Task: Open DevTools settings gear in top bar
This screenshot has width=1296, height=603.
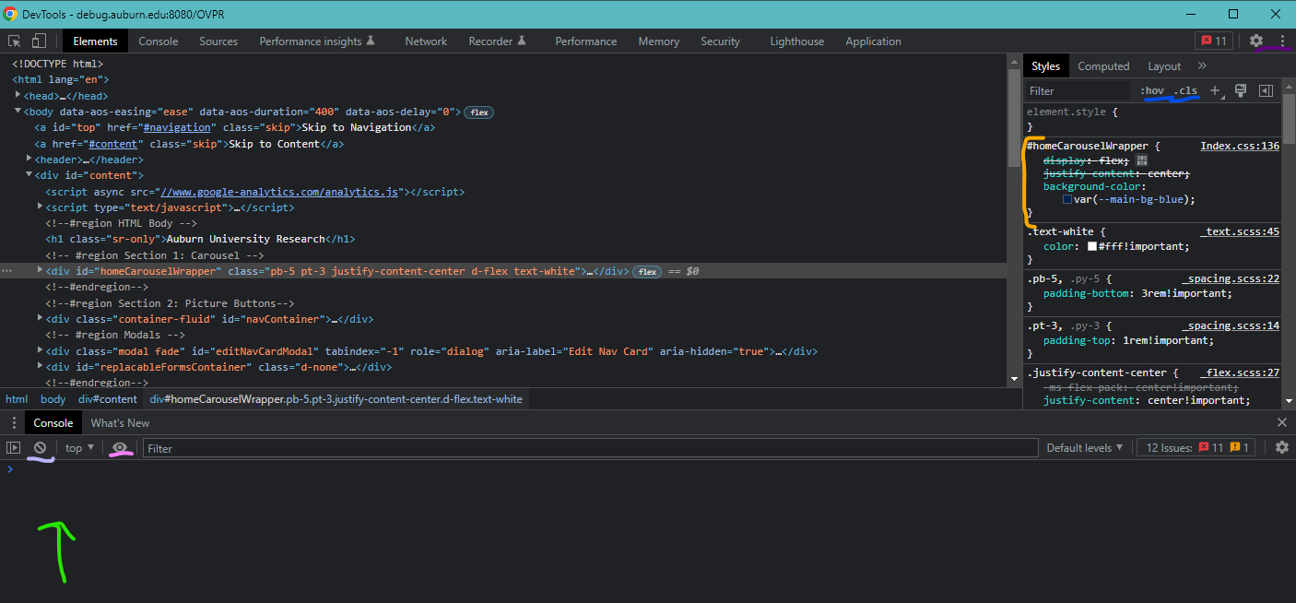Action: click(1256, 41)
